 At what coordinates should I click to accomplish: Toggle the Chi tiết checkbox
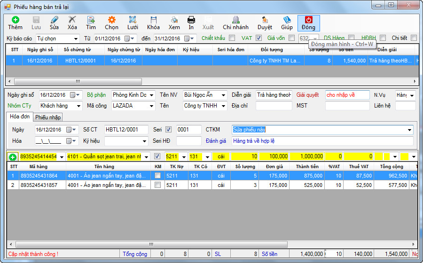(414, 38)
